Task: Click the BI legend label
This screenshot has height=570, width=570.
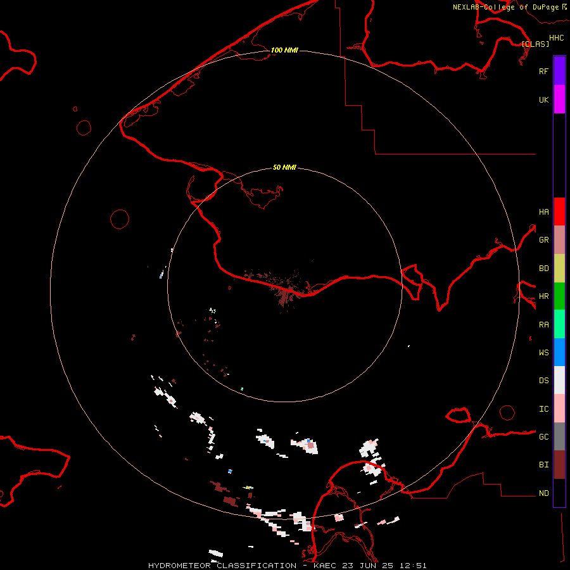Action: coord(543,465)
